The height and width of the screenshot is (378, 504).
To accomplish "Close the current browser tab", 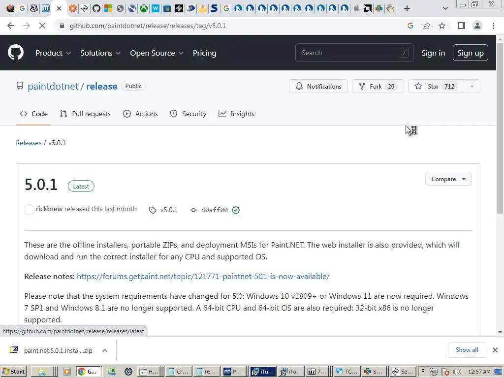I will 59,8.
